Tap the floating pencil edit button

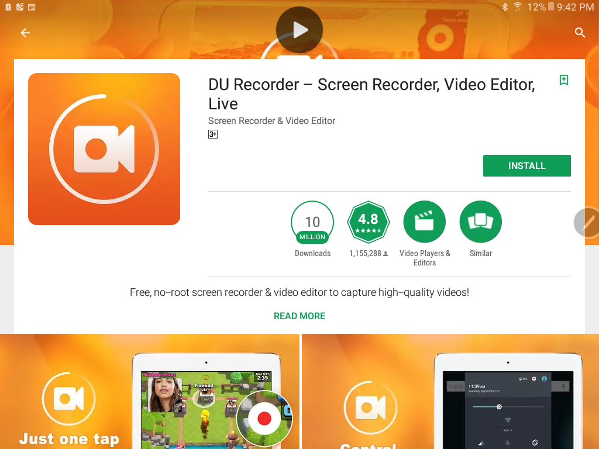(587, 223)
